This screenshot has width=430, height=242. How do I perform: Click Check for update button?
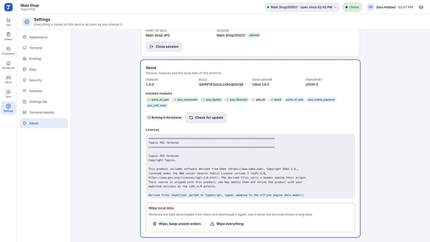coord(206,117)
